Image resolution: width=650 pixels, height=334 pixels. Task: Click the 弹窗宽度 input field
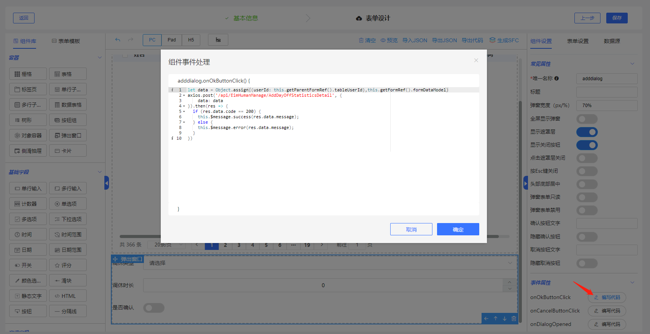[x=607, y=105]
